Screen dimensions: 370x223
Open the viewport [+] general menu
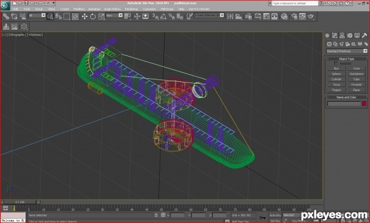[4, 34]
